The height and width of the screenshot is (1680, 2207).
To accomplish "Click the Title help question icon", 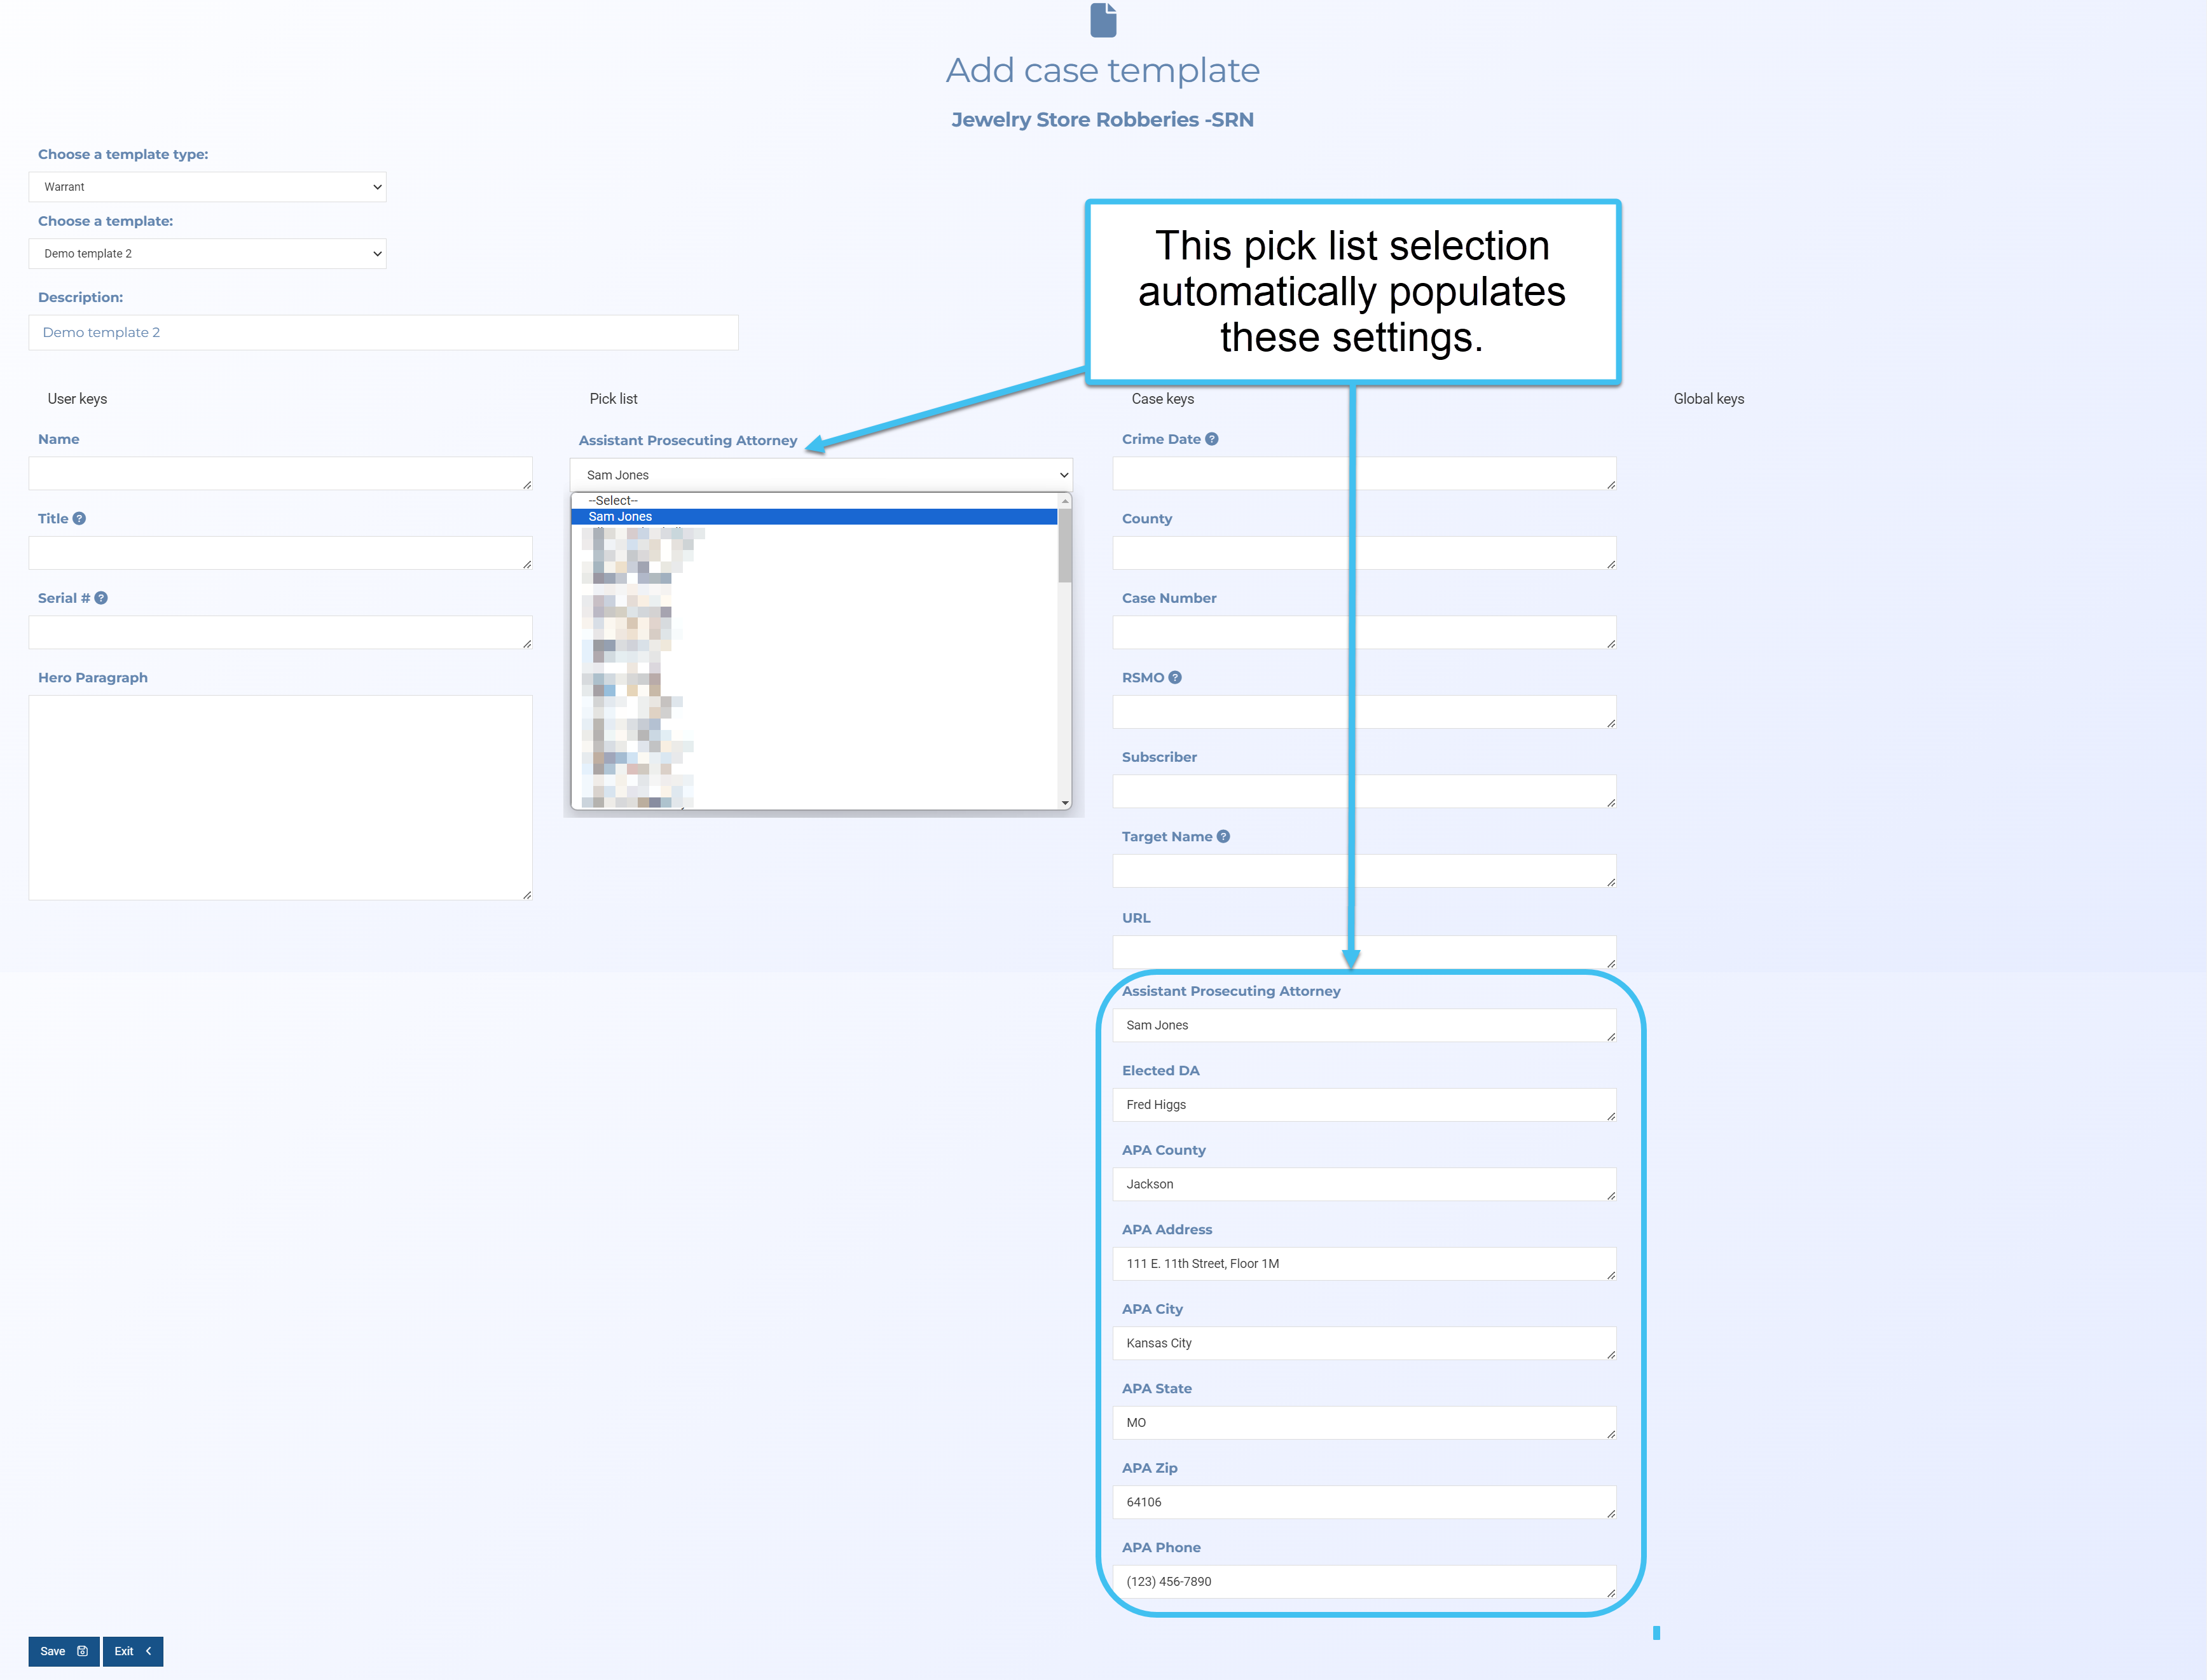I will pyautogui.click(x=79, y=518).
